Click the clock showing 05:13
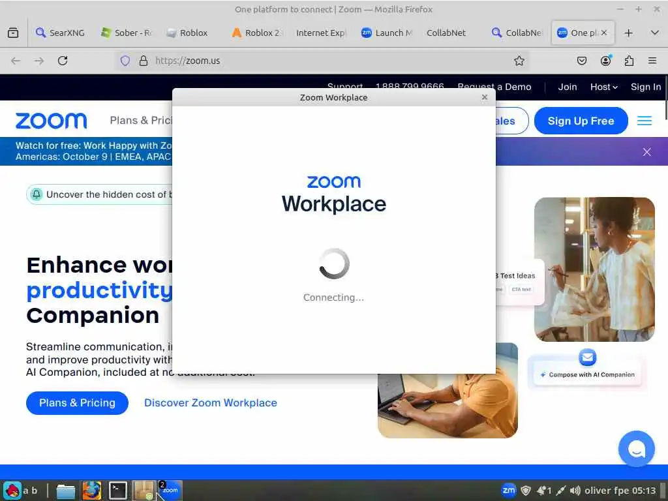This screenshot has width=668, height=501. point(644,491)
